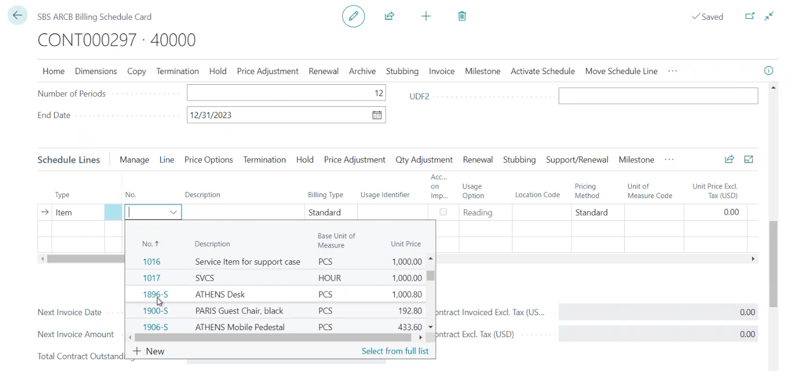The width and height of the screenshot is (795, 371).
Task: Open the calendar picker for End Date
Action: click(377, 114)
